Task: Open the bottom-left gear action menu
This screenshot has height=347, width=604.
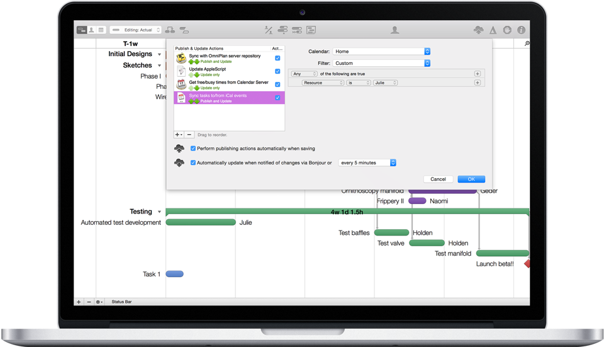Action: click(99, 302)
